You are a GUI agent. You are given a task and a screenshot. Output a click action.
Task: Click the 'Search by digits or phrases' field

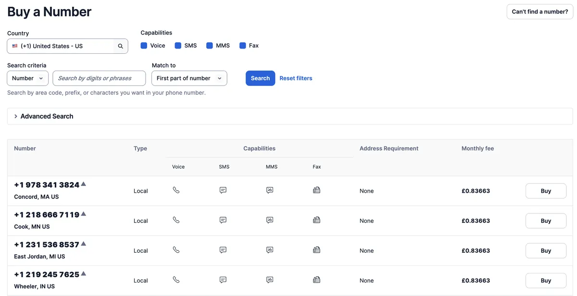99,78
